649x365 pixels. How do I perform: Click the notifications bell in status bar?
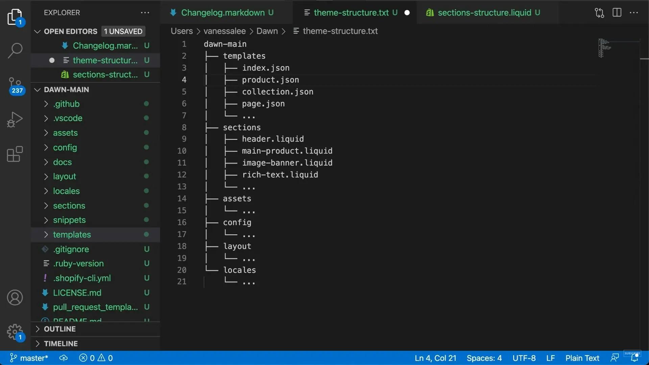(634, 358)
